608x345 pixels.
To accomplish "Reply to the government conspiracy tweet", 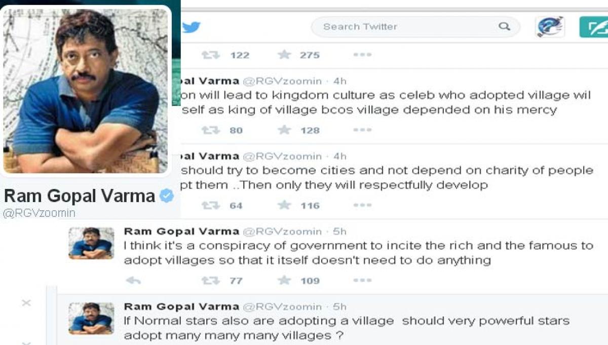I will [x=133, y=280].
